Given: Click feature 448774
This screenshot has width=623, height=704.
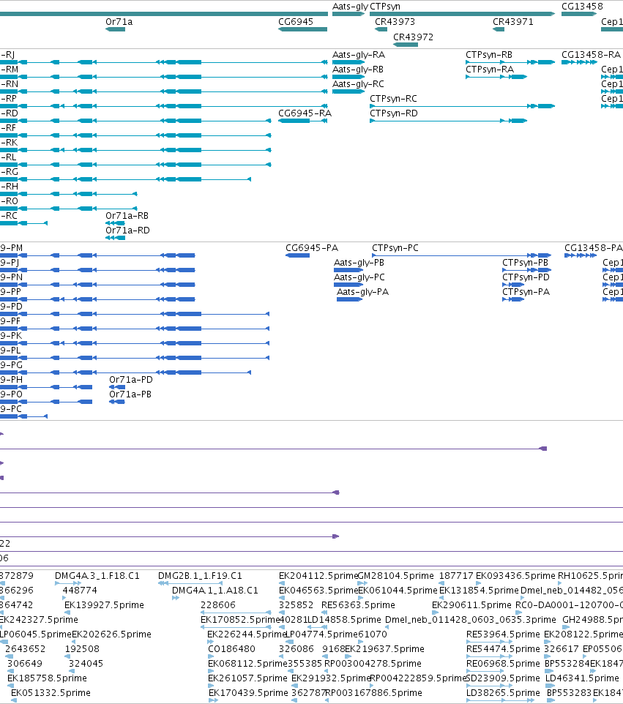Looking at the screenshot, I should pos(80,591).
